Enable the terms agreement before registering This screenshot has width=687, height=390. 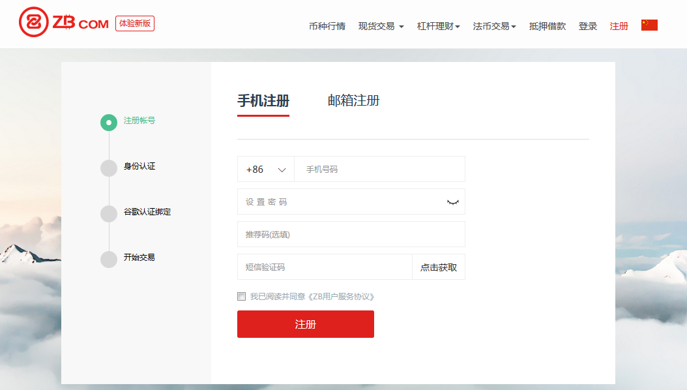point(241,297)
